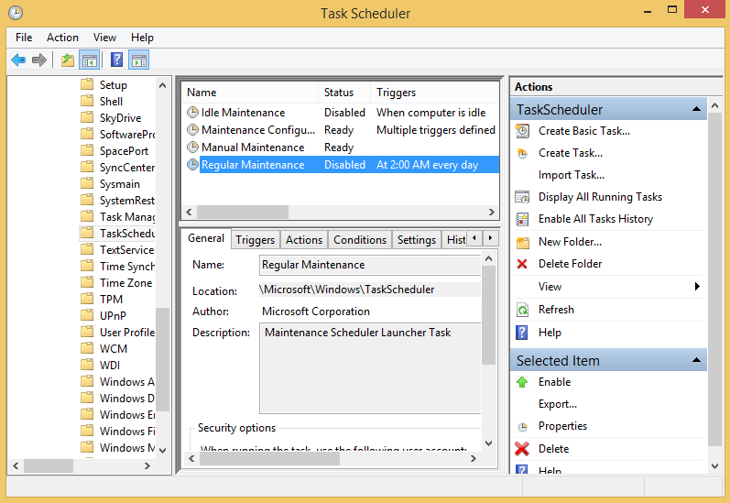Expand the View submenu arrow
730x503 pixels.
click(x=697, y=287)
